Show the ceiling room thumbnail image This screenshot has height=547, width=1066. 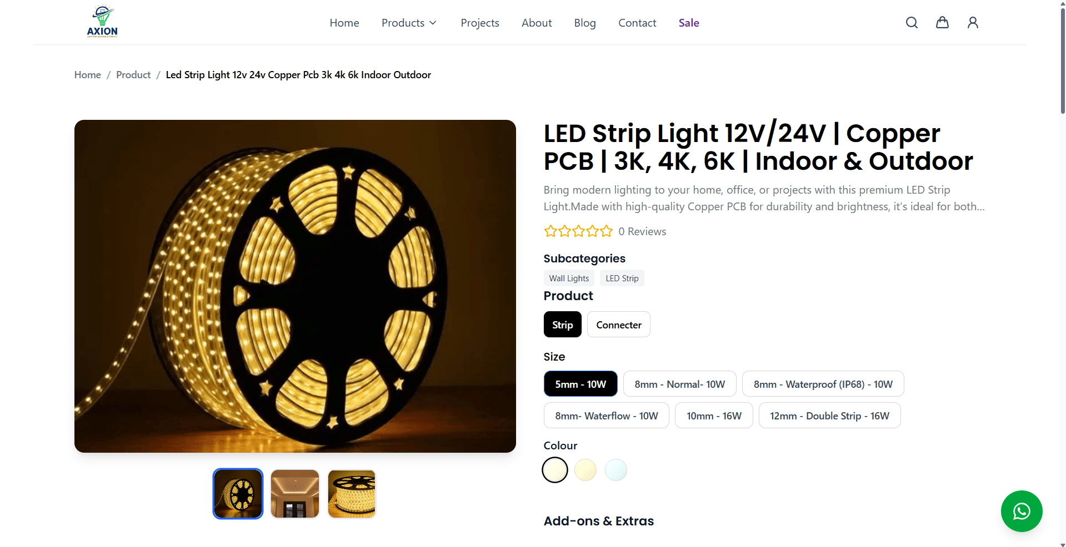295,494
